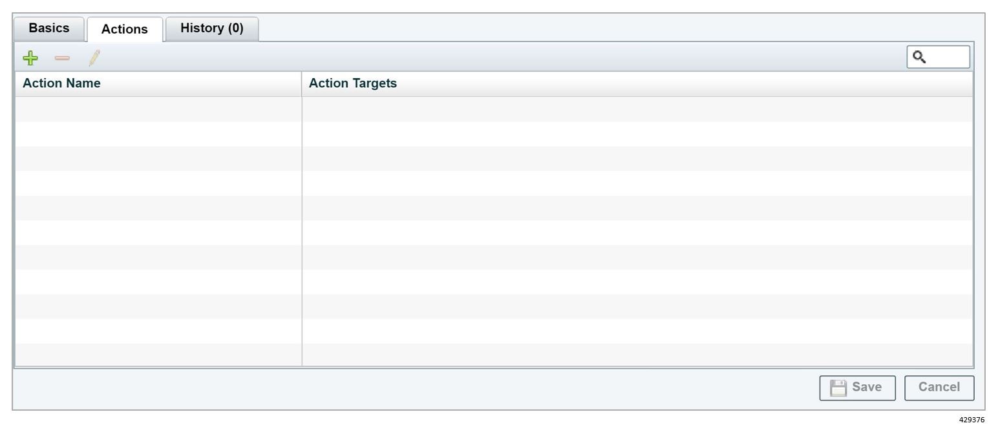Click divider between Action Name and Action Targets headers
The width and height of the screenshot is (998, 432).
[x=302, y=83]
